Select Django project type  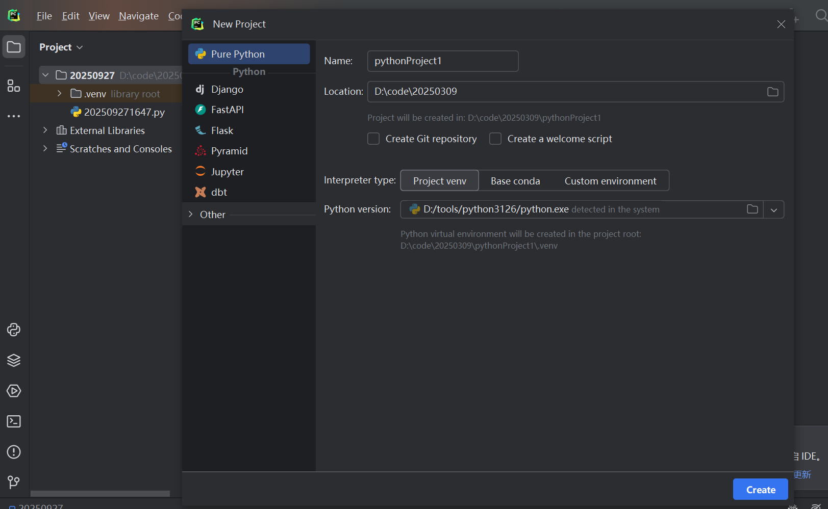point(249,89)
